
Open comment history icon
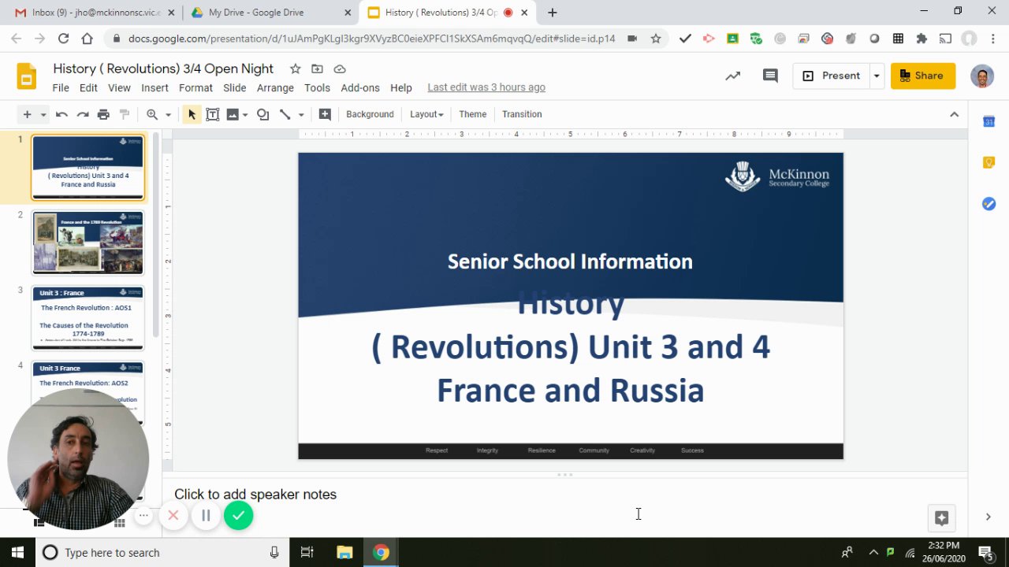point(770,76)
